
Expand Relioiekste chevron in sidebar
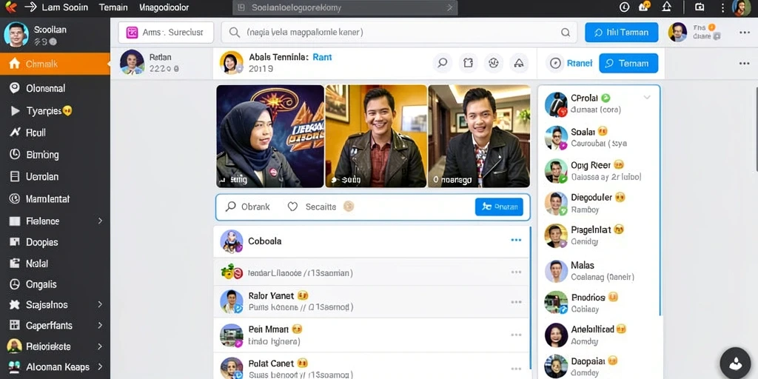click(100, 346)
